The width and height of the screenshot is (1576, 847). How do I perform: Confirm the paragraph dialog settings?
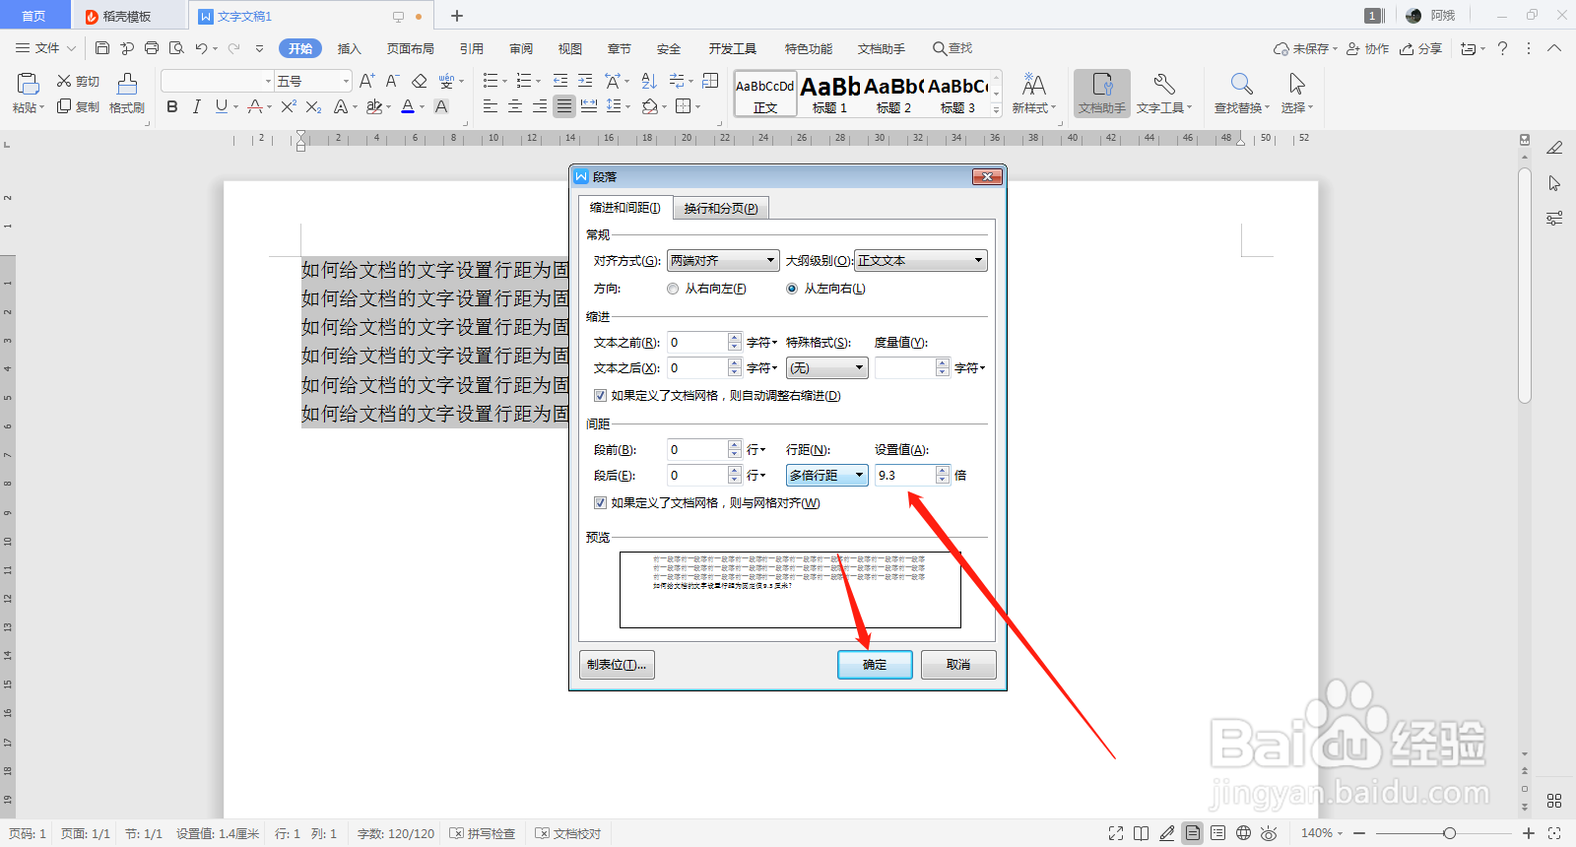pos(875,665)
